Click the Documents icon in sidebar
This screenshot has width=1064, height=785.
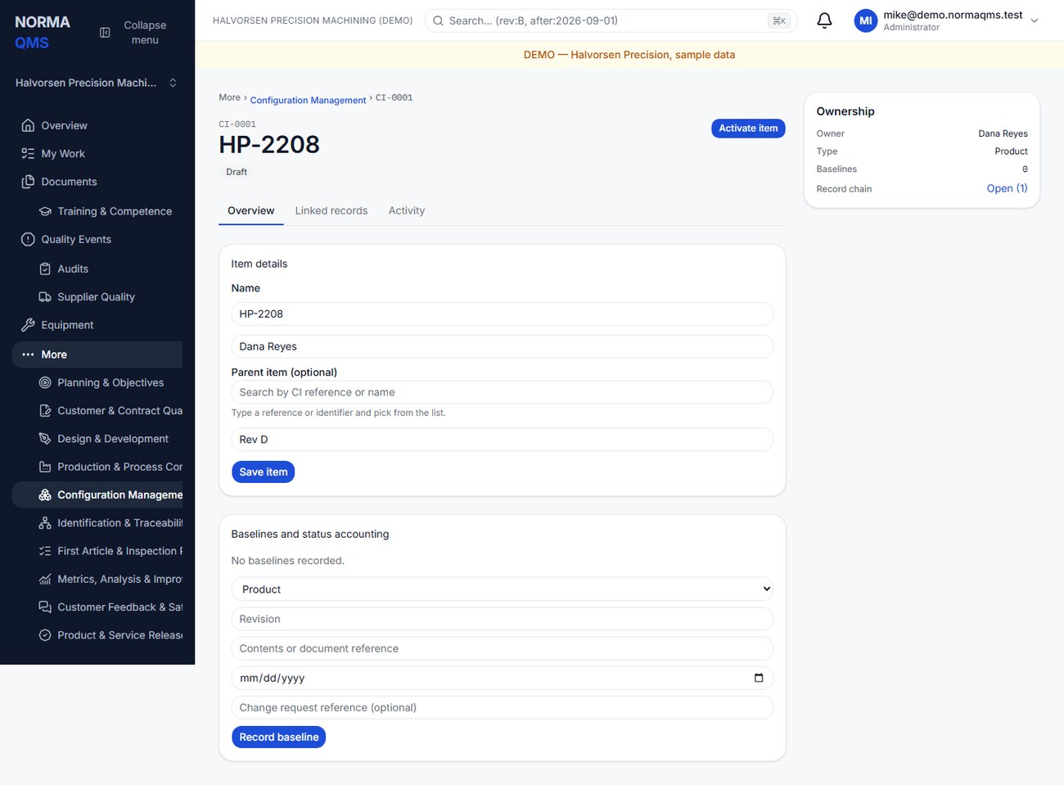coord(28,182)
